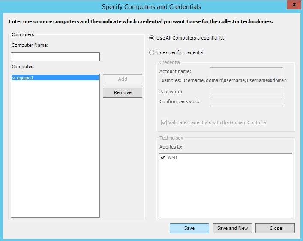Click the Close button at bottom right

(x=275, y=228)
